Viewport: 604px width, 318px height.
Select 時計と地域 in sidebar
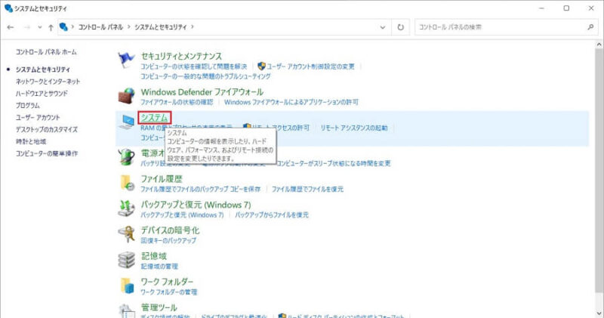point(31,141)
